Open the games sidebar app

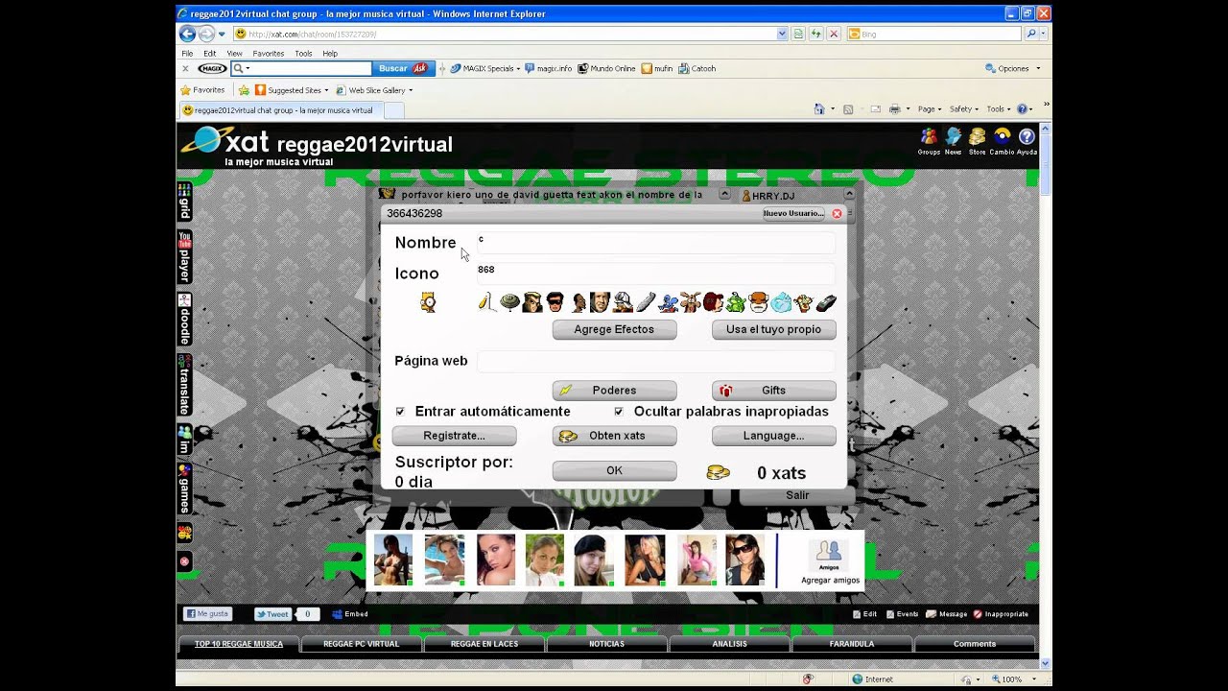click(x=184, y=488)
